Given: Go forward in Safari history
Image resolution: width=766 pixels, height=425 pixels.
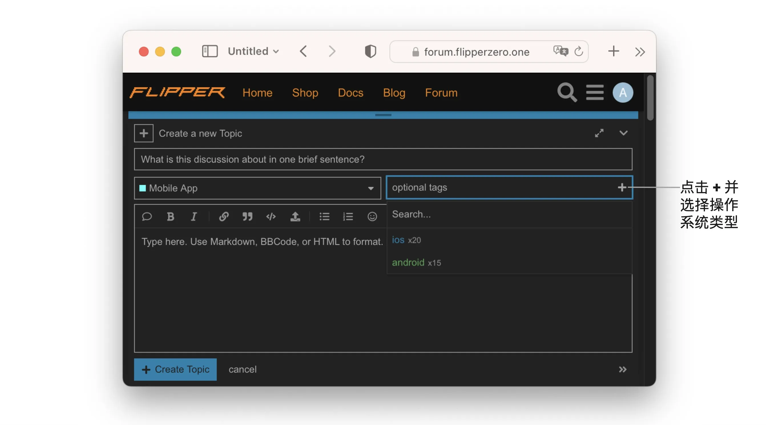Looking at the screenshot, I should (x=332, y=51).
